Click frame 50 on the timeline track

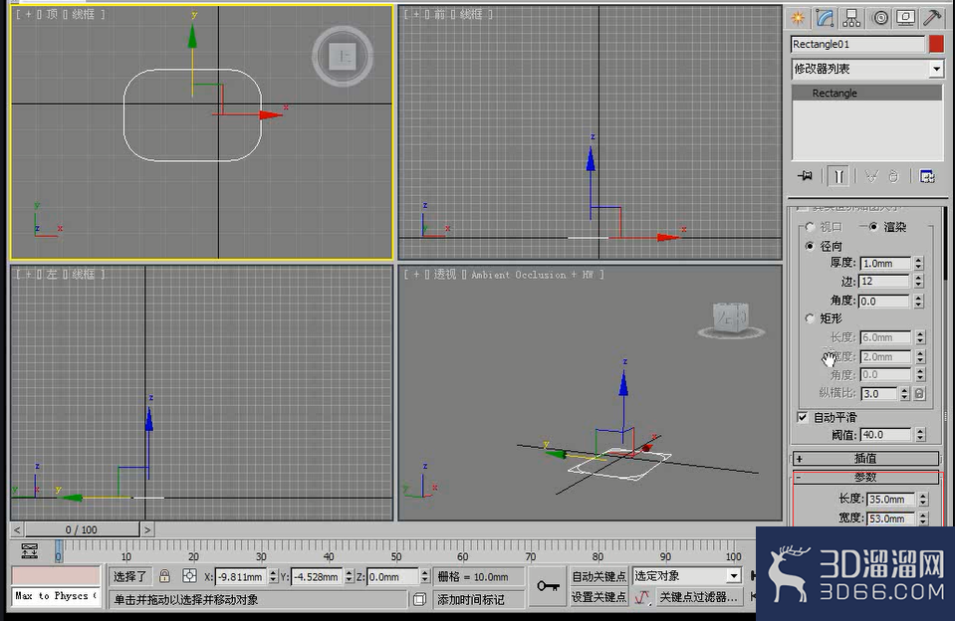tap(396, 550)
